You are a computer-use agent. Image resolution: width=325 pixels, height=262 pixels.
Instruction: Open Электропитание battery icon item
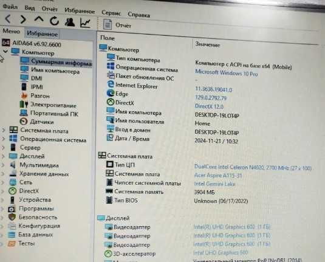point(24,104)
